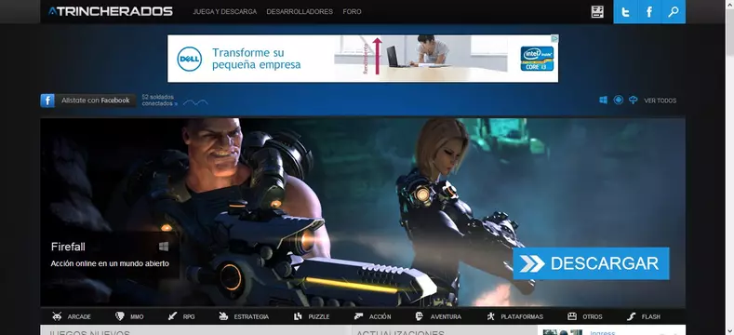This screenshot has height=335, width=734.
Task: Open the Foro menu item
Action: tap(352, 12)
